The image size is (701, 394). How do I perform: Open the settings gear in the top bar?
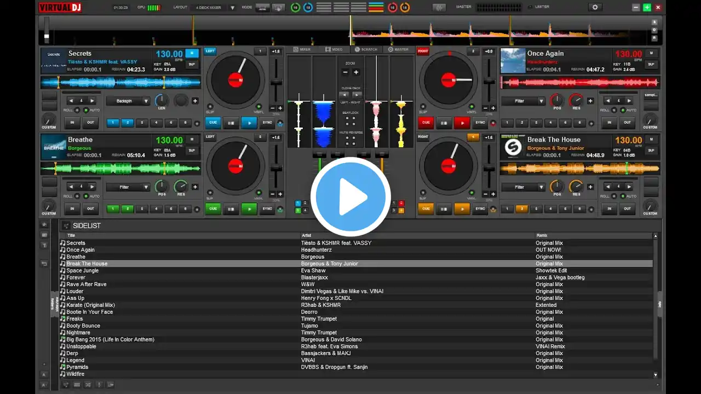click(x=595, y=8)
